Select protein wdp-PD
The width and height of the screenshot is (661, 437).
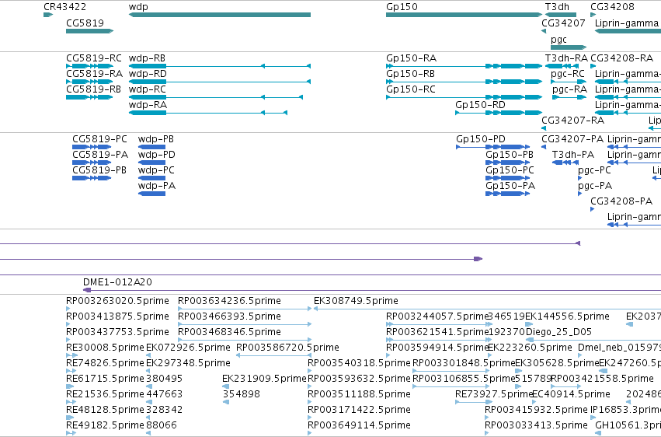point(151,163)
